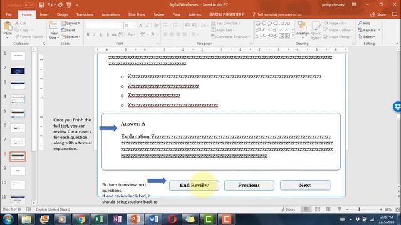Click Format Painter
This screenshot has width=401, height=225.
click(29, 37)
